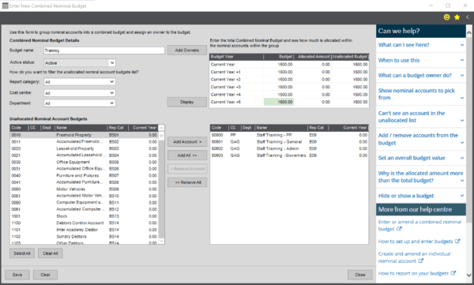
Task: Click the Clear All button
Action: (x=51, y=253)
